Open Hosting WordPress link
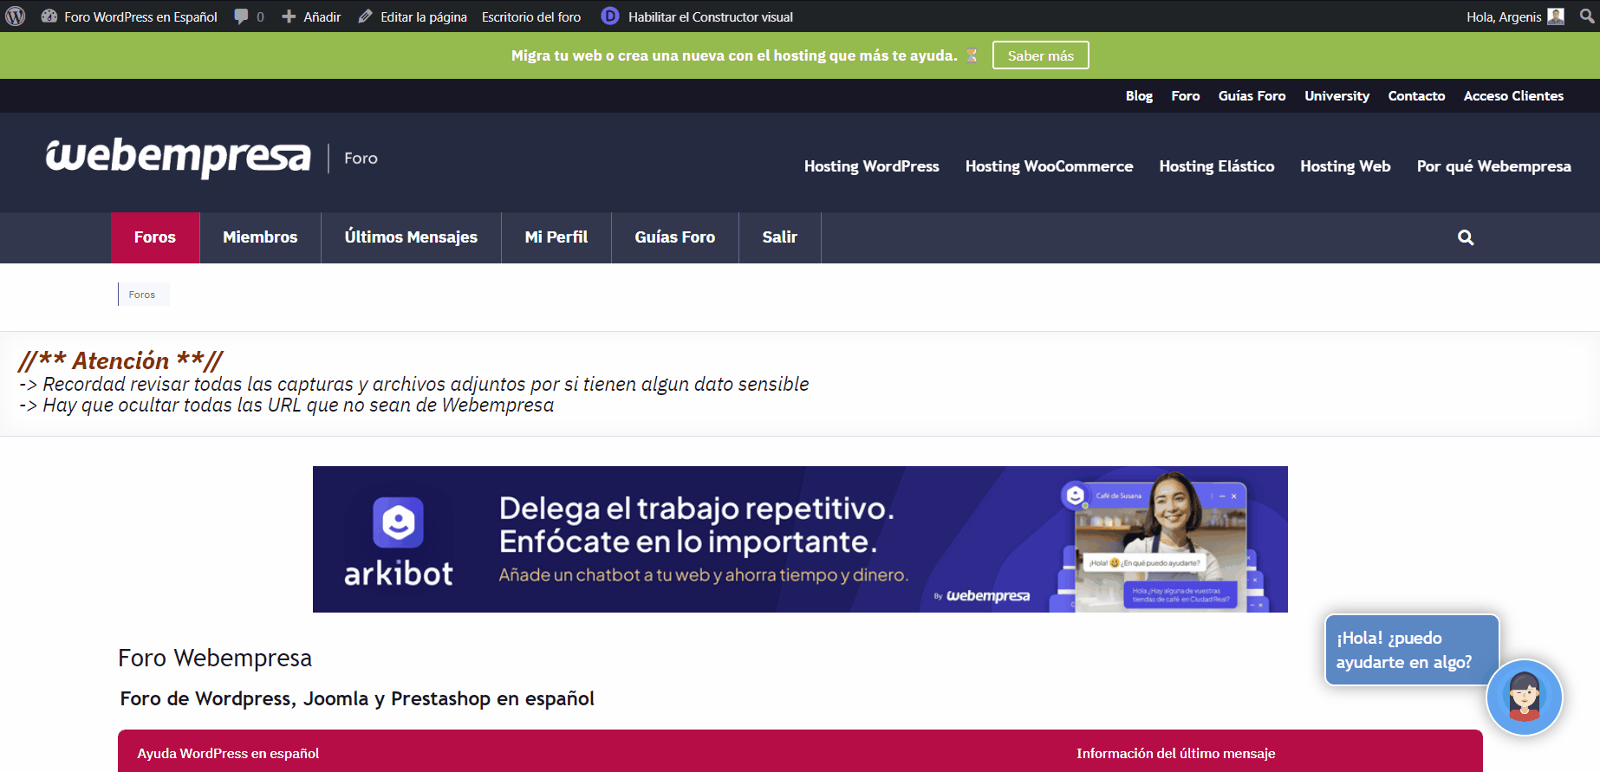Viewport: 1600px width, 772px height. (x=871, y=166)
